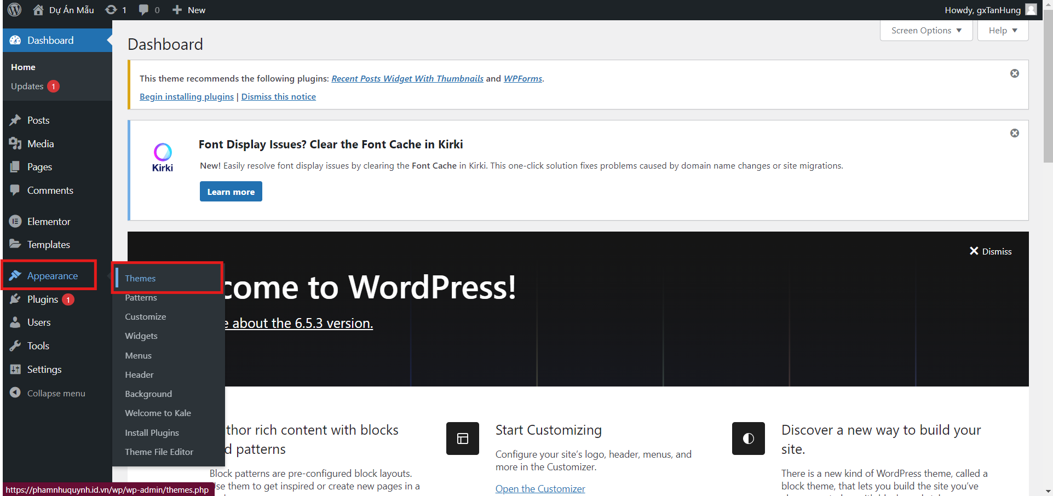
Task: Open the updates refresh icon in admin bar
Action: point(111,10)
